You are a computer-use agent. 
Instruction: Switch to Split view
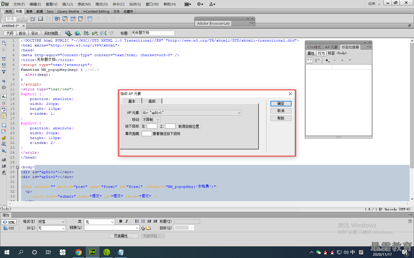[22, 33]
